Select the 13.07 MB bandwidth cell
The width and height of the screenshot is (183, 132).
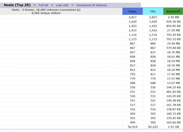click(173, 83)
